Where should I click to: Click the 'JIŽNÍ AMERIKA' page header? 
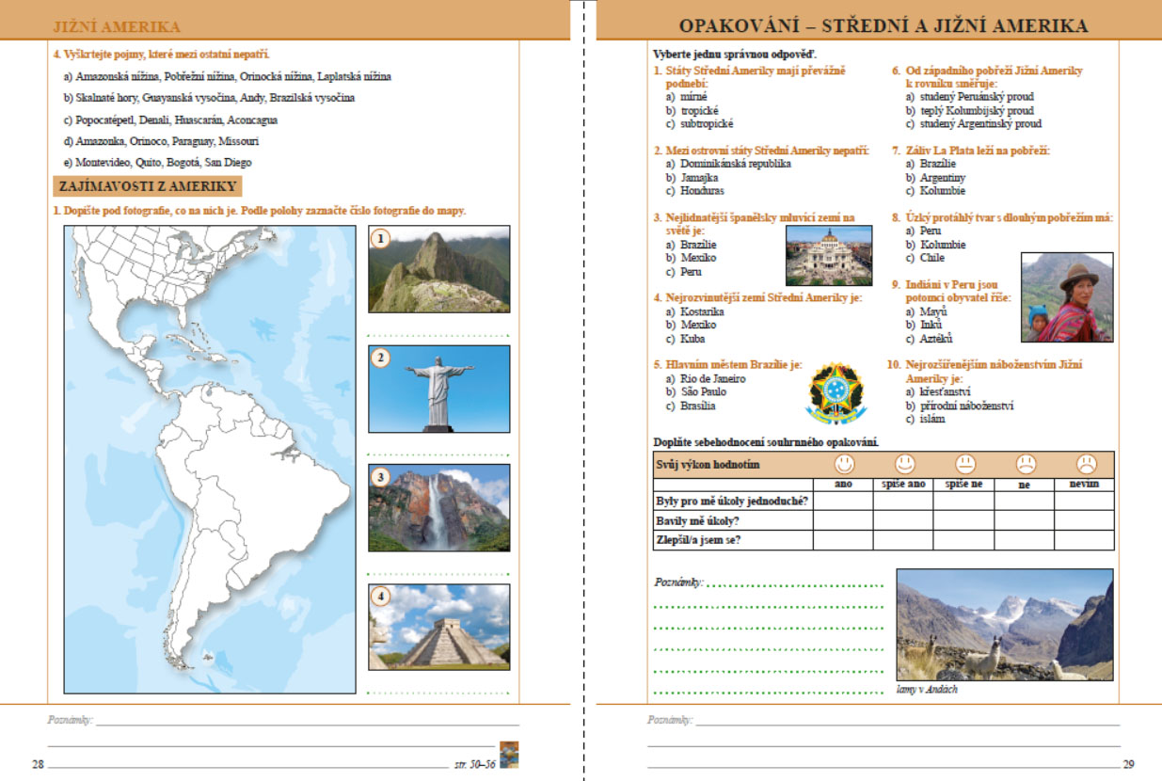117,27
